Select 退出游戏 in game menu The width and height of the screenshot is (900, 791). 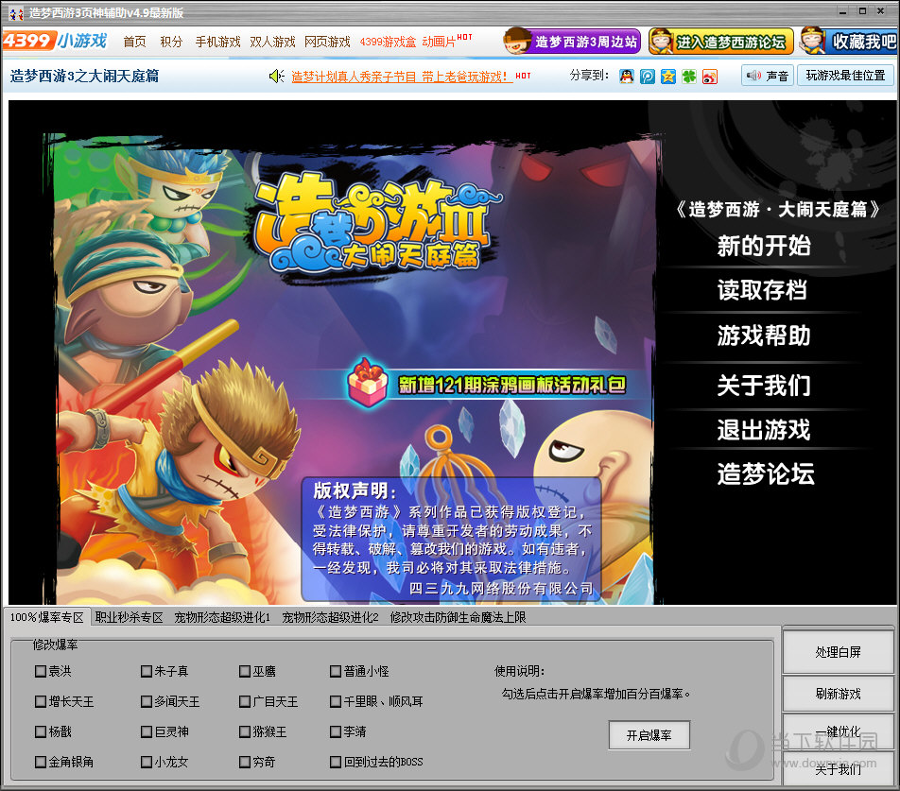click(x=764, y=430)
